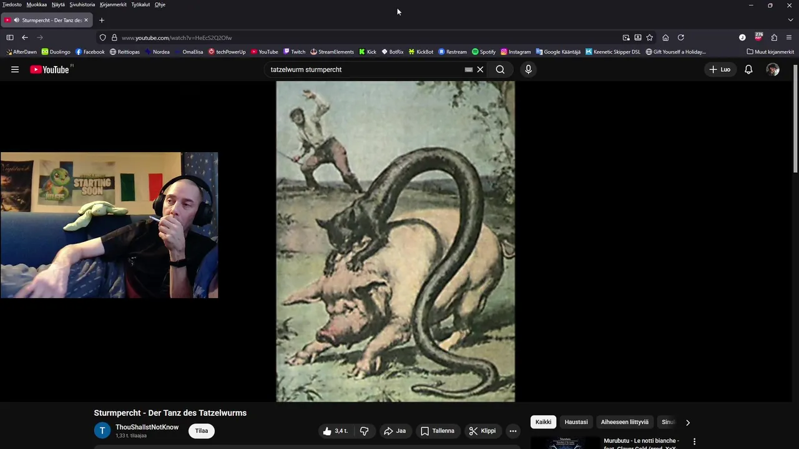This screenshot has width=799, height=449.
Task: Open more actions three-dot menu
Action: tap(512, 431)
